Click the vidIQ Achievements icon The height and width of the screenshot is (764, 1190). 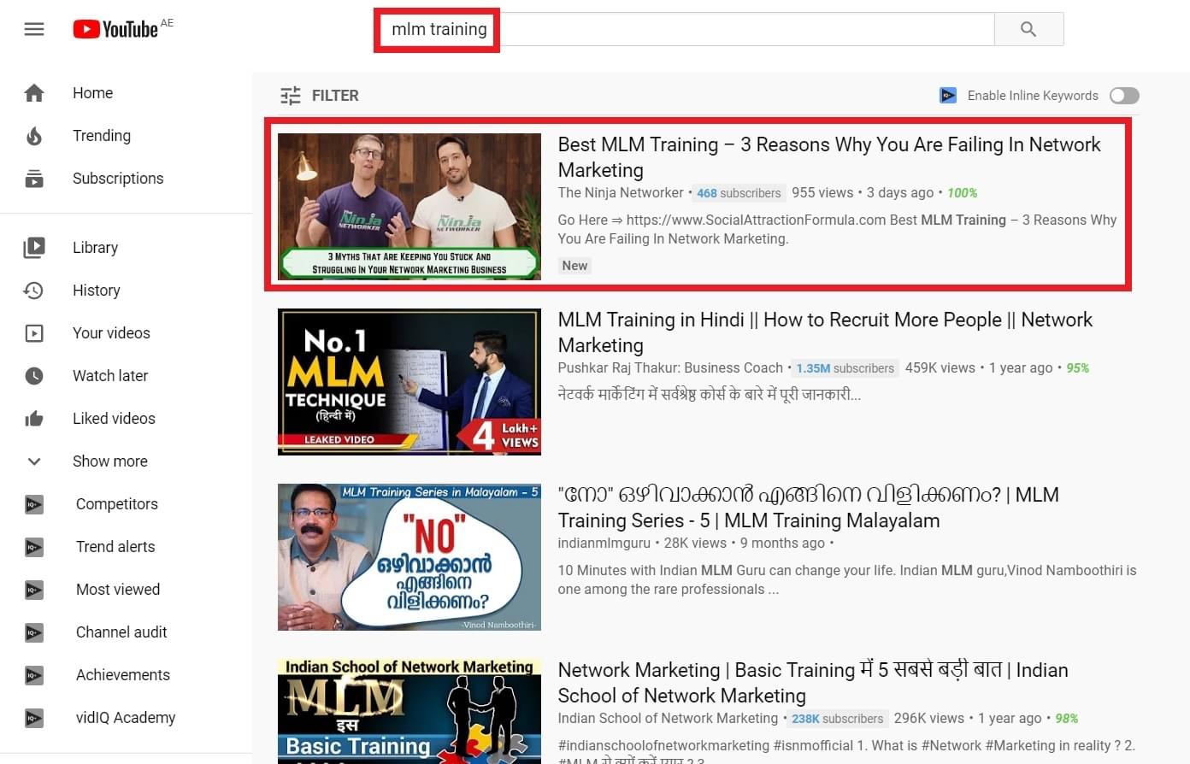click(x=34, y=675)
